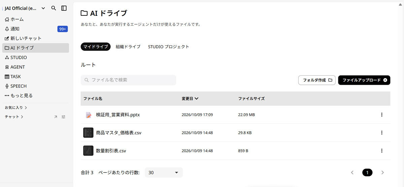Open more options for 検証用_営業資料.pptx
Screen dimensions: 404x187
pos(382,115)
